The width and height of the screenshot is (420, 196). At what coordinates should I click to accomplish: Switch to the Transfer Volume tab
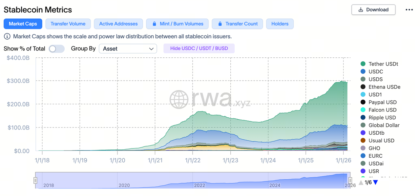point(68,24)
